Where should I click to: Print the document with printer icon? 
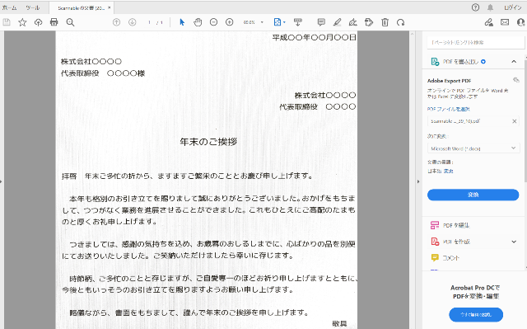(54, 22)
